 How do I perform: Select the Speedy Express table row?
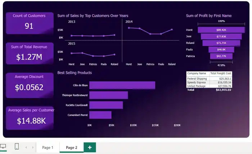click(x=209, y=82)
